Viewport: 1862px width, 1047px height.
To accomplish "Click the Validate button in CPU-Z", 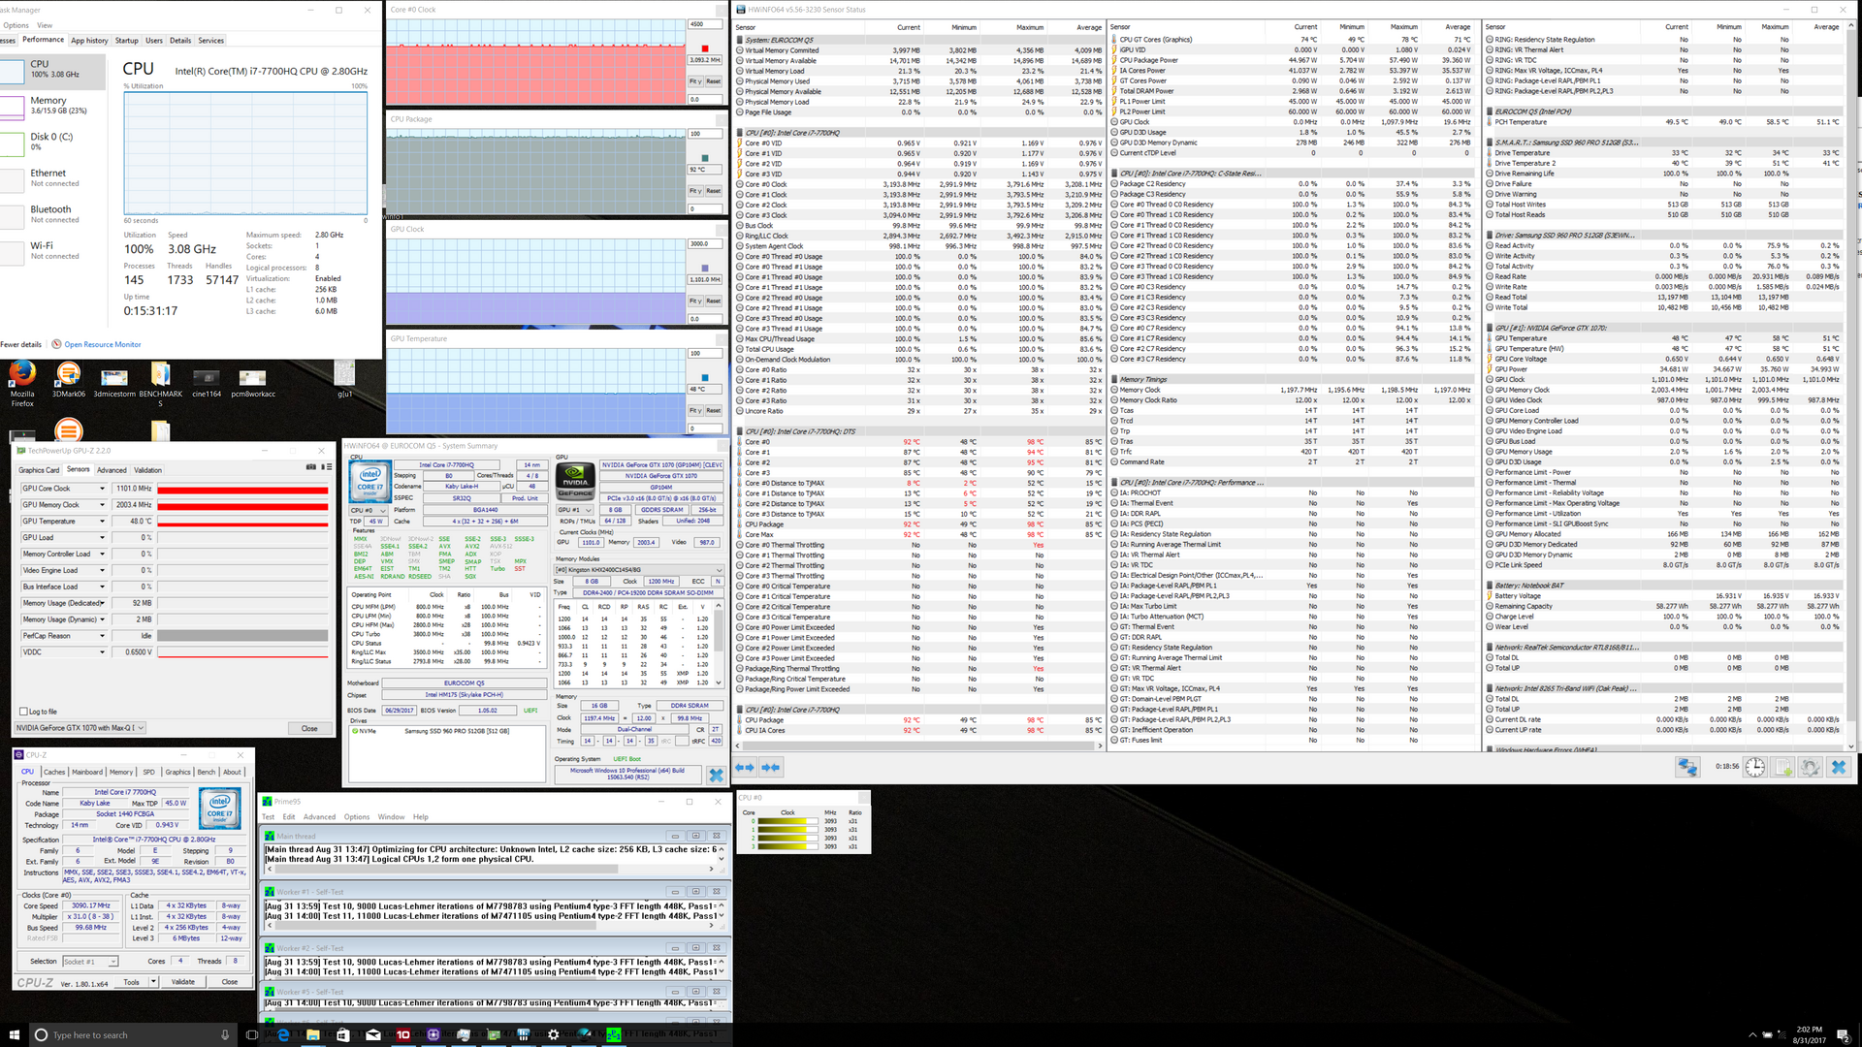I will coord(183,982).
